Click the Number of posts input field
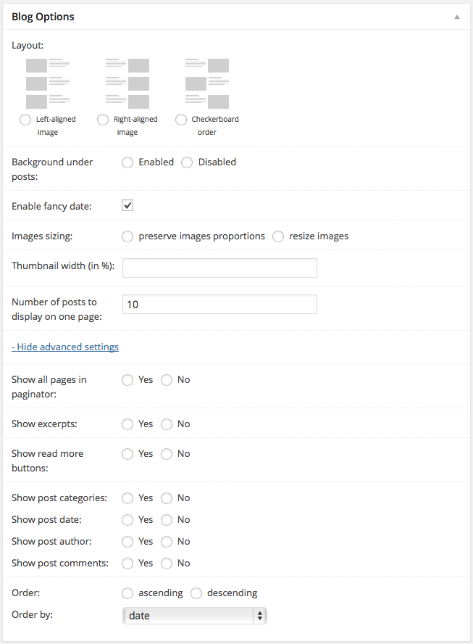The image size is (473, 644). [219, 305]
